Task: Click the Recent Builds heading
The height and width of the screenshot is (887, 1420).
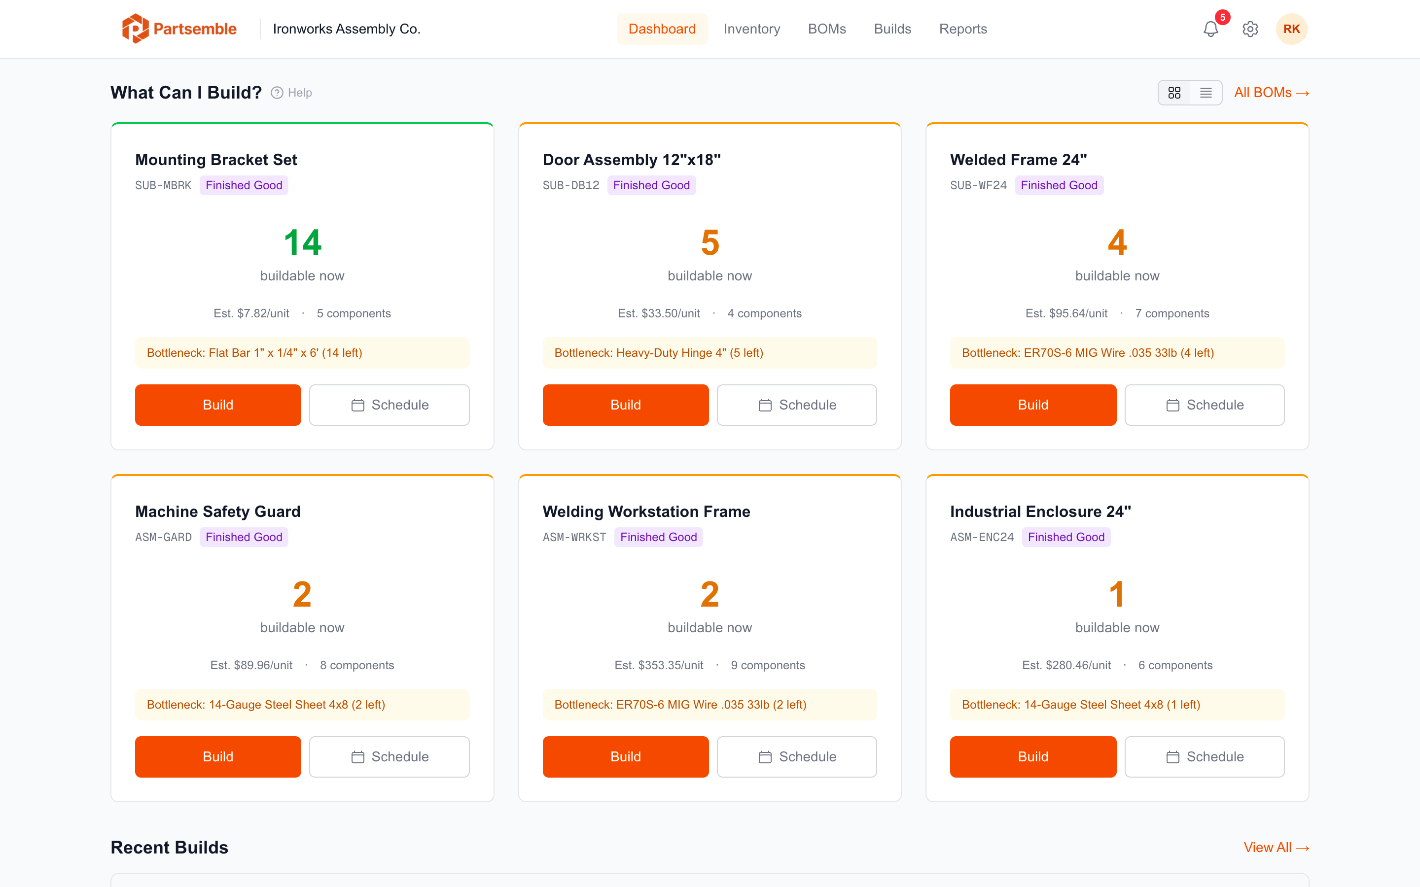Action: click(x=169, y=847)
